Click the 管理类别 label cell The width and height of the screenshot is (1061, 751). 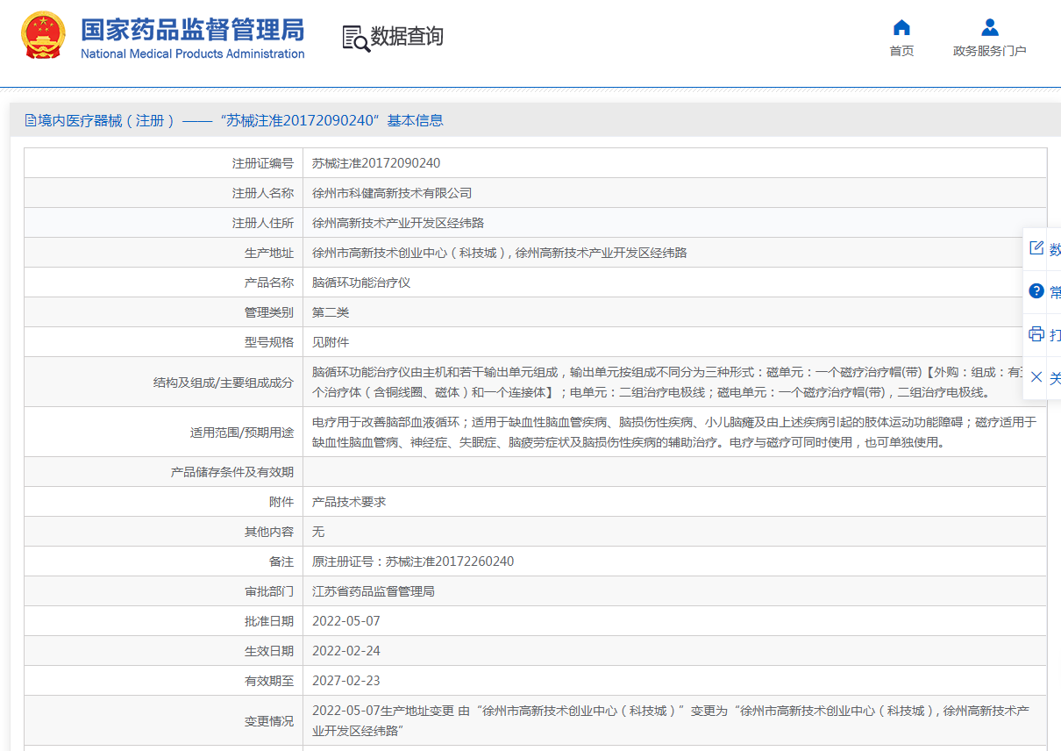point(163,312)
